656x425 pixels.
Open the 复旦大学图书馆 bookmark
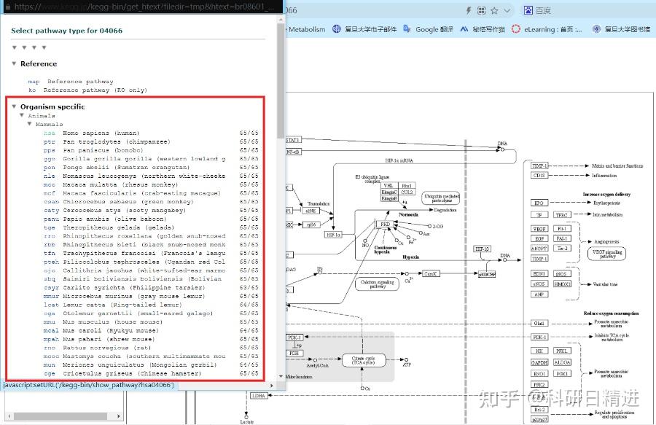pyautogui.click(x=622, y=29)
